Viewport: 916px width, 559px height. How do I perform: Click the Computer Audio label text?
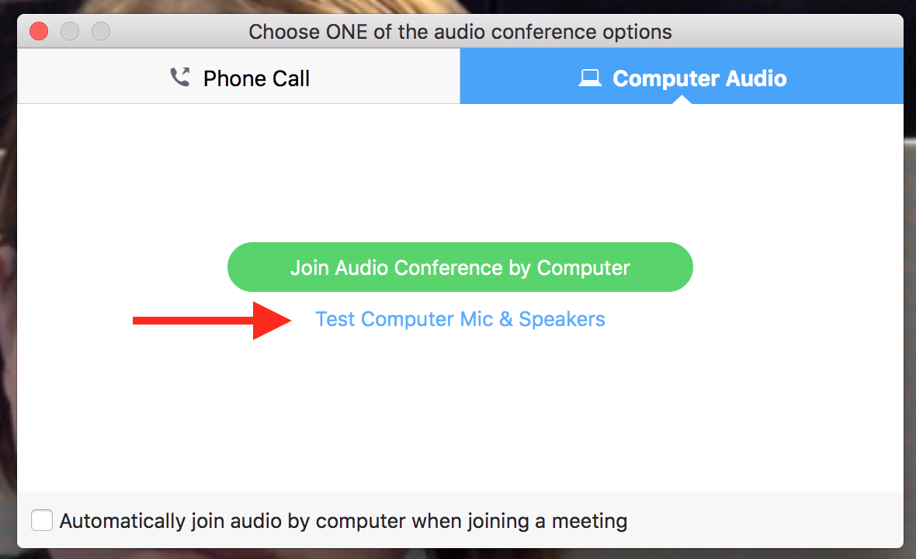click(699, 78)
